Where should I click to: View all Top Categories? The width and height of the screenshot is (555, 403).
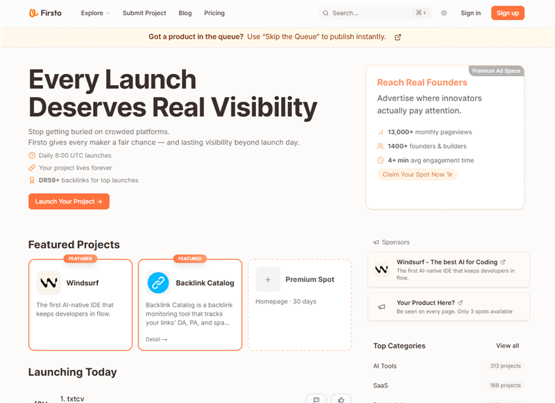[507, 346]
